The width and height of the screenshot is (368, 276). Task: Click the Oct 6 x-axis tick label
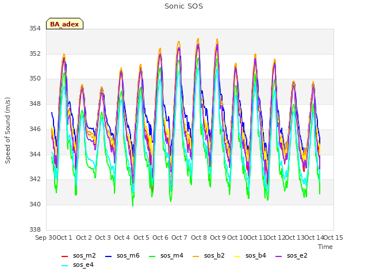(160, 237)
